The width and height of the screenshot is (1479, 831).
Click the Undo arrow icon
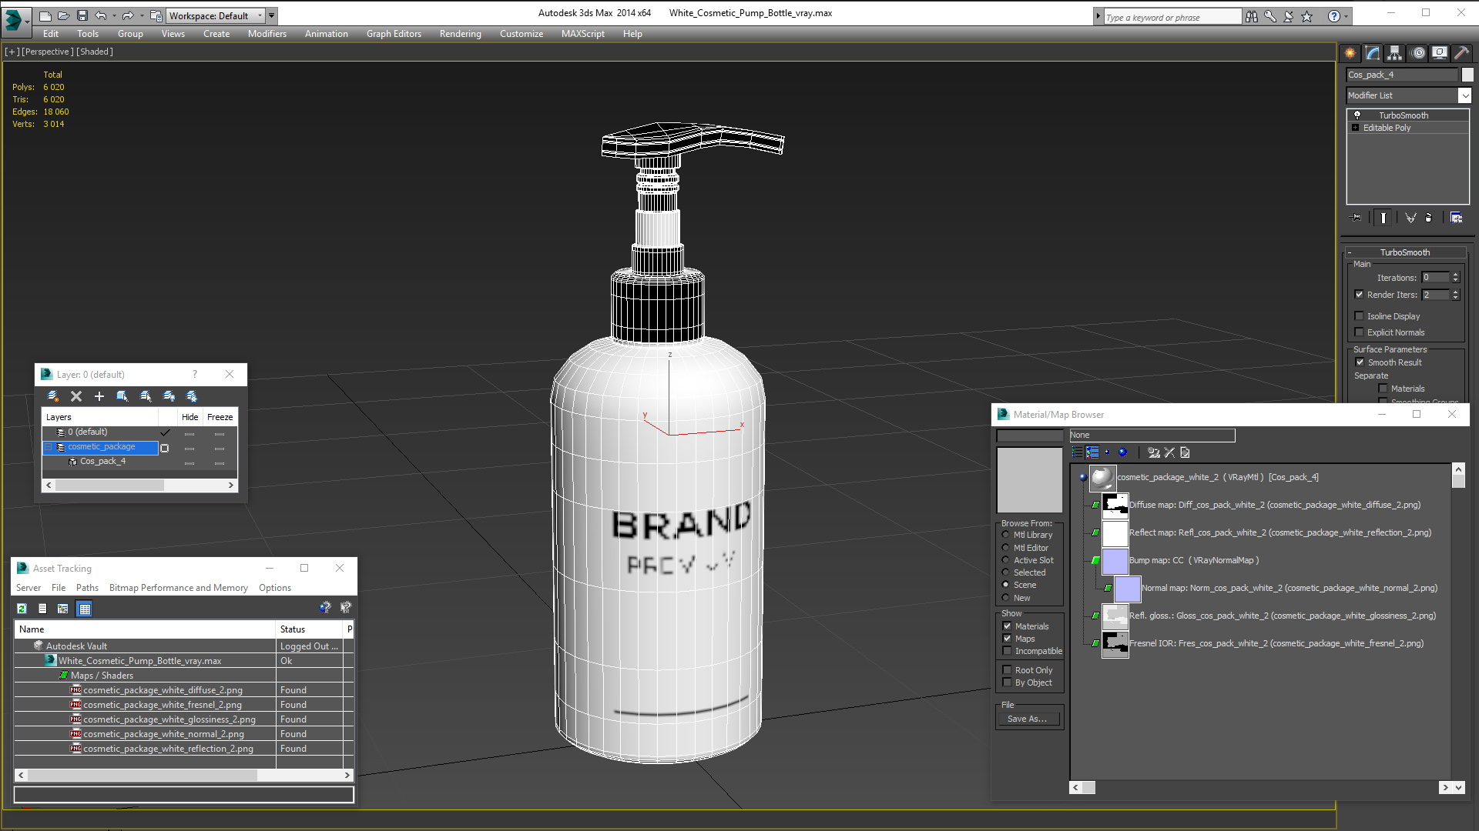(x=101, y=15)
